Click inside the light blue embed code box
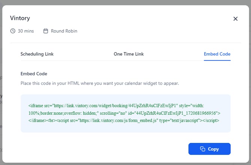 tap(125, 113)
